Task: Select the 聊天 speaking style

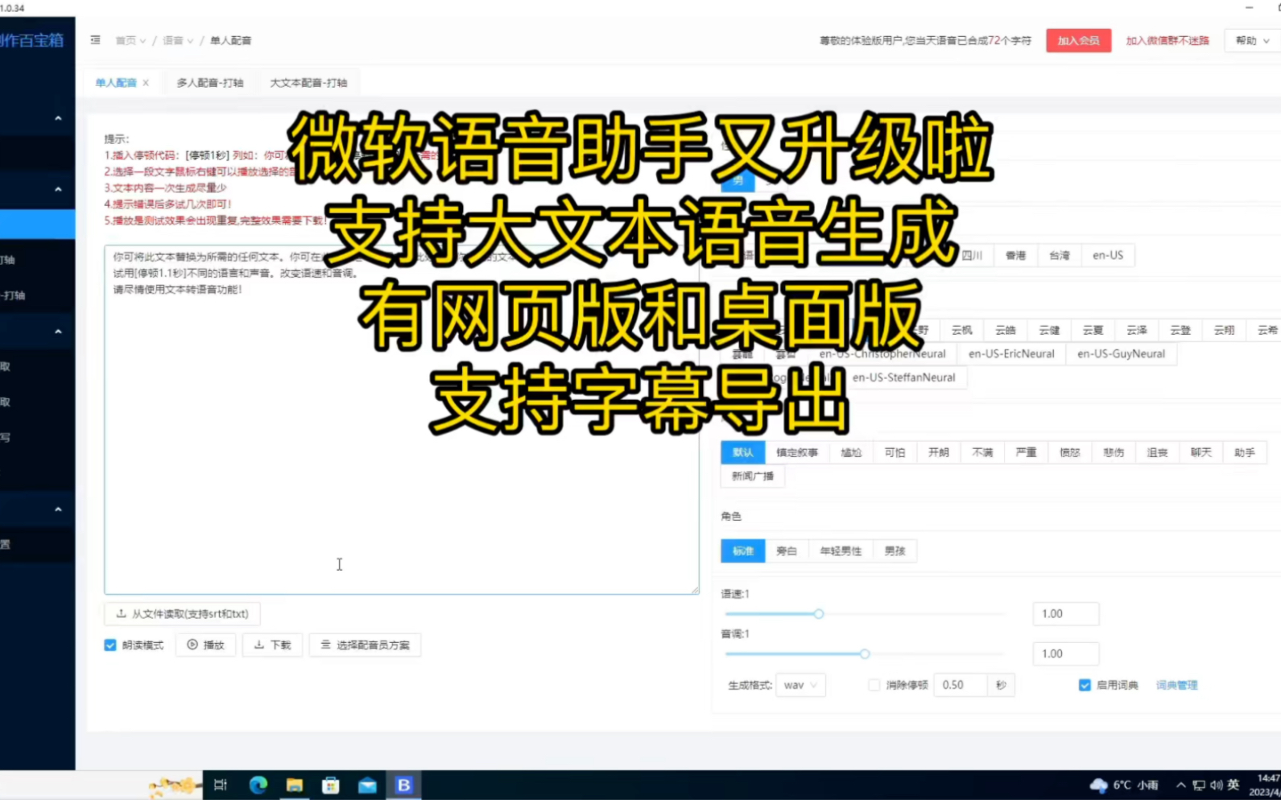Action: pos(1201,452)
